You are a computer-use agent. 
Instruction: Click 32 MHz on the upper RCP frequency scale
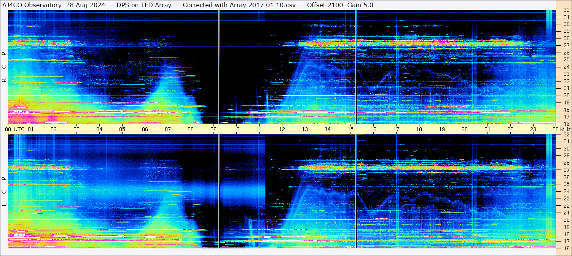(566, 10)
